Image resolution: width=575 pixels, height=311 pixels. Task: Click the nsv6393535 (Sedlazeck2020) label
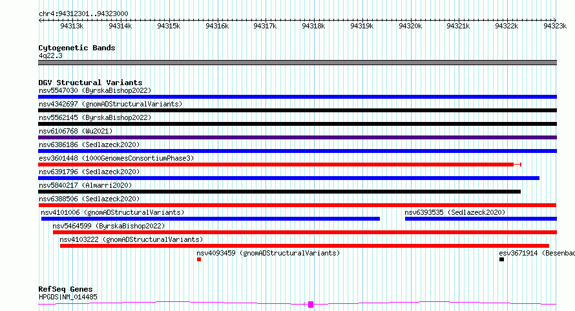click(455, 212)
